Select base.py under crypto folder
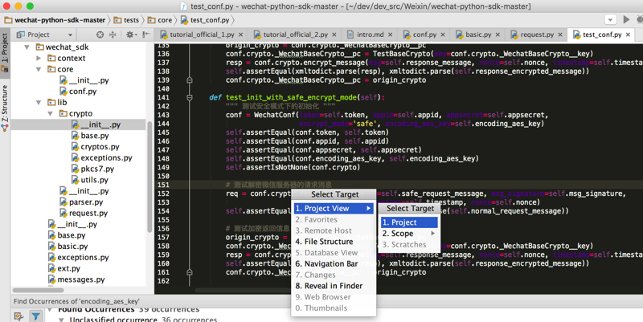Image resolution: width=643 pixels, height=322 pixels. 90,136
